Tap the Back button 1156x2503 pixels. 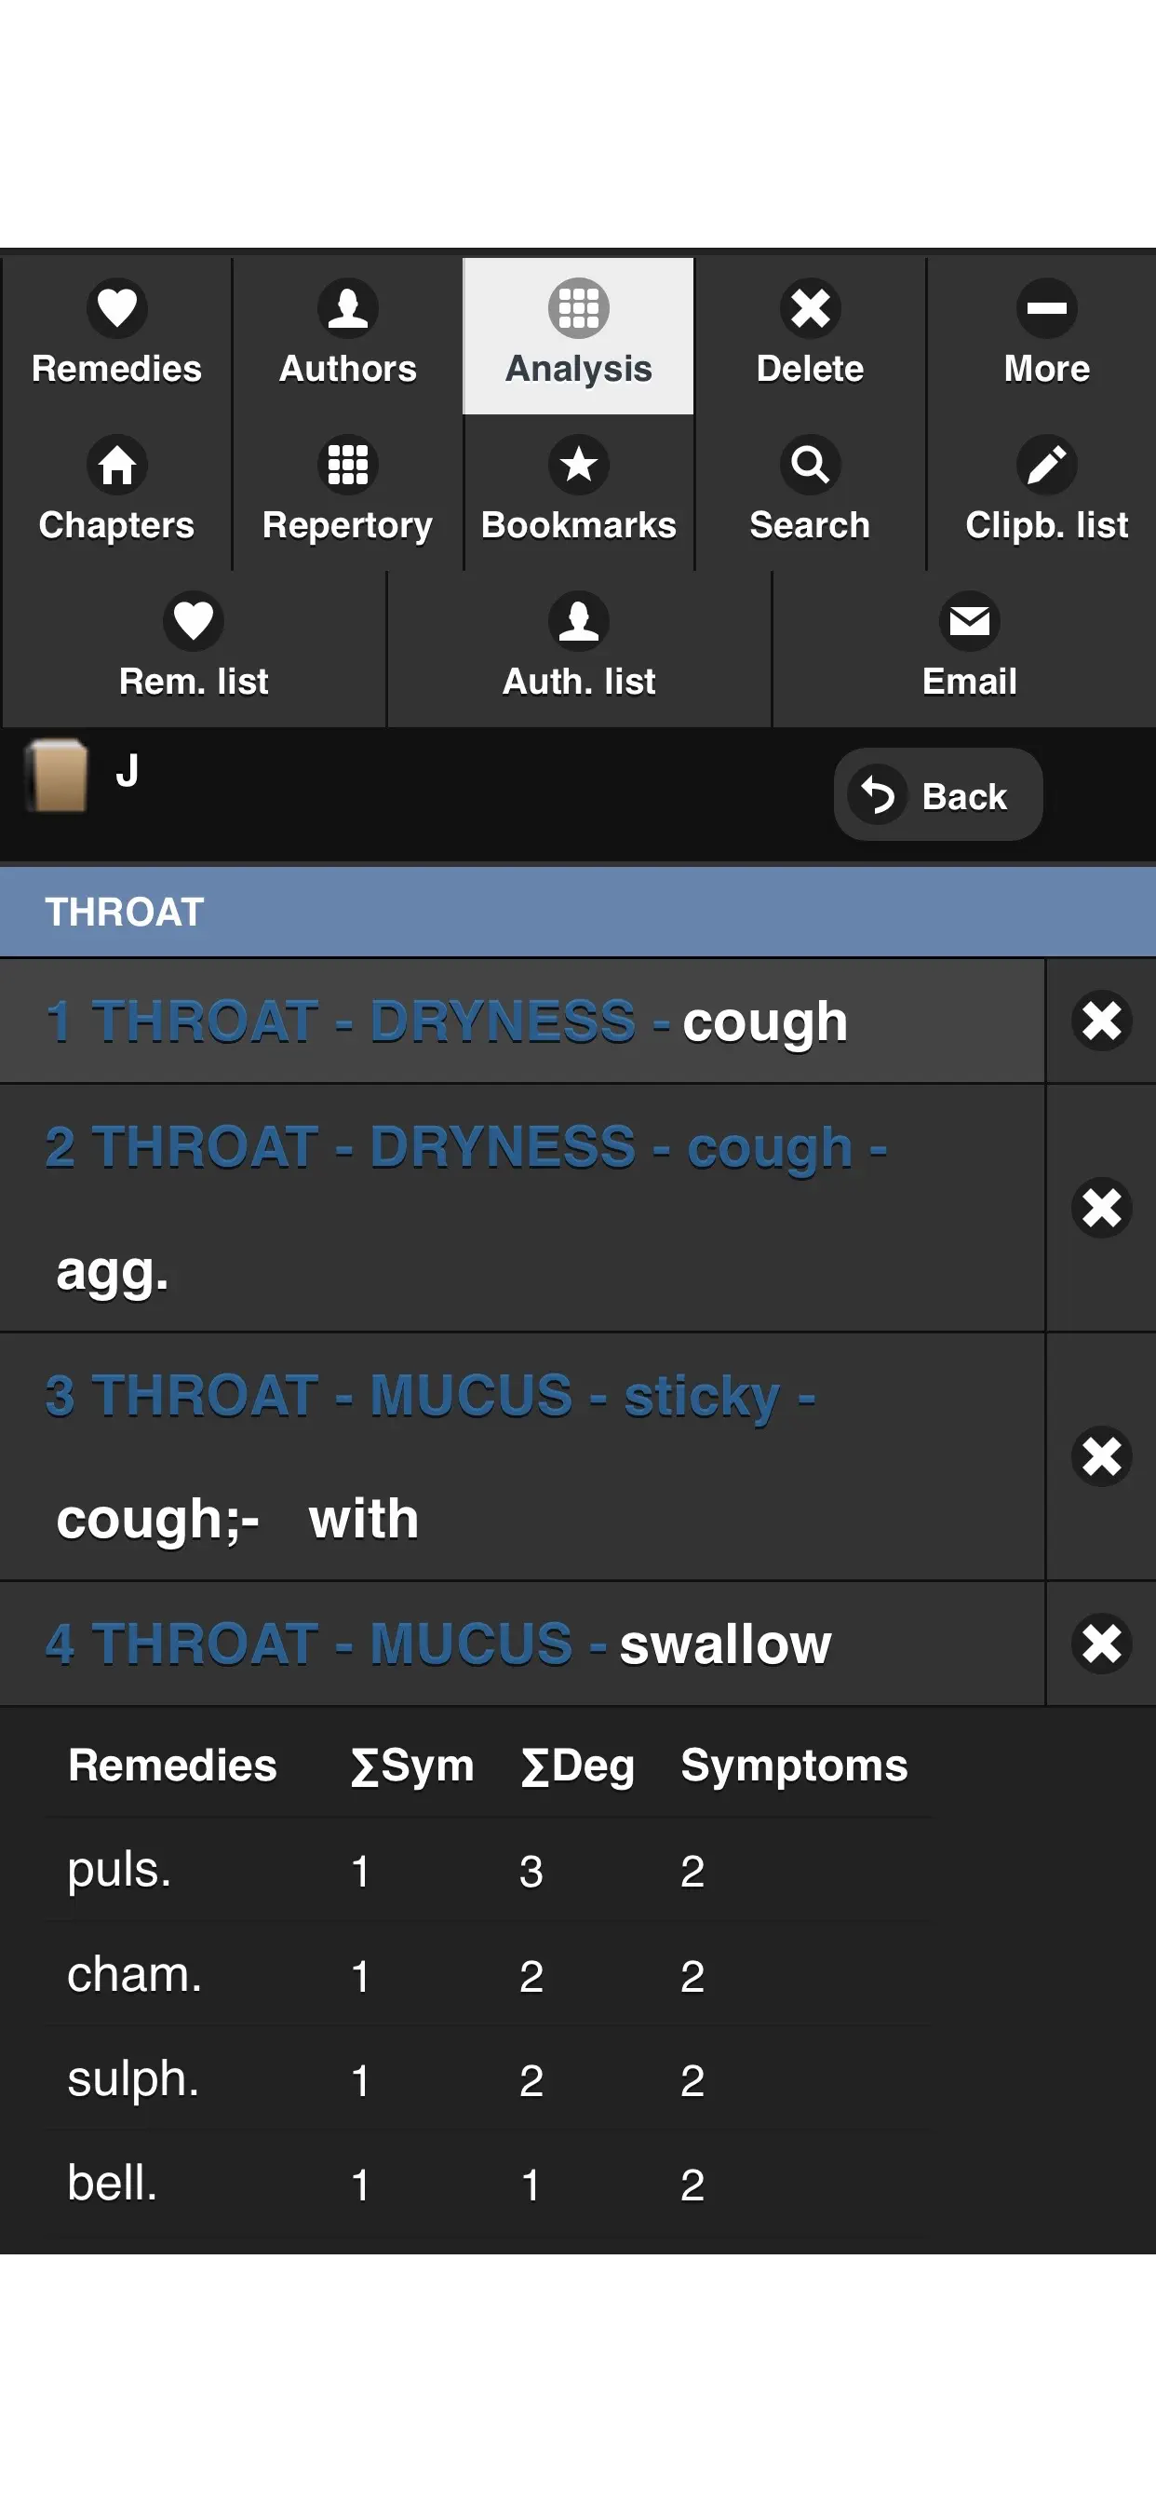[x=937, y=795]
